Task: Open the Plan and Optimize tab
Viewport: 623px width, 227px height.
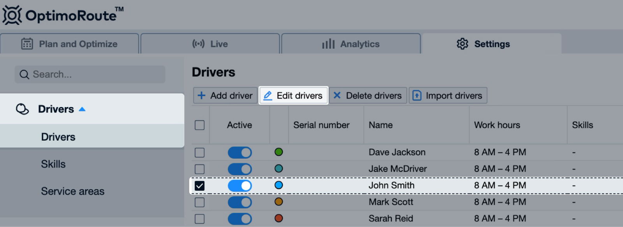Action: click(70, 44)
